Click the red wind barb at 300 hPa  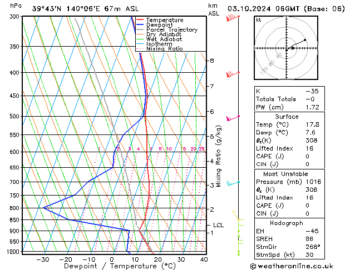click(x=233, y=18)
